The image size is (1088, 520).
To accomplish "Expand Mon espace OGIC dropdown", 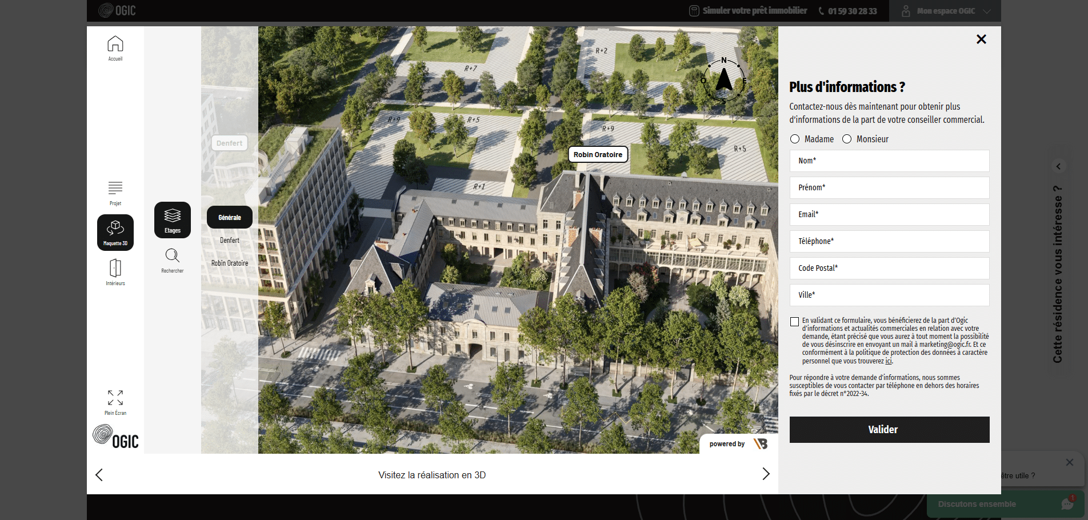I will point(945,11).
